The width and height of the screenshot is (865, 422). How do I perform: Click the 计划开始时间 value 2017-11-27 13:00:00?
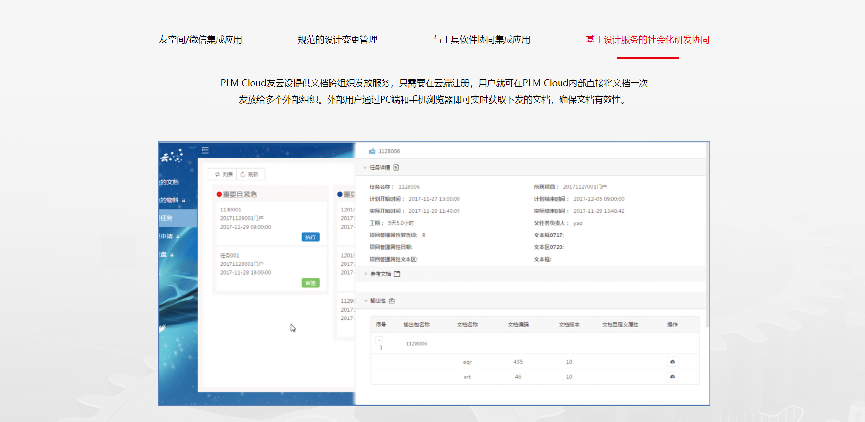[434, 199]
